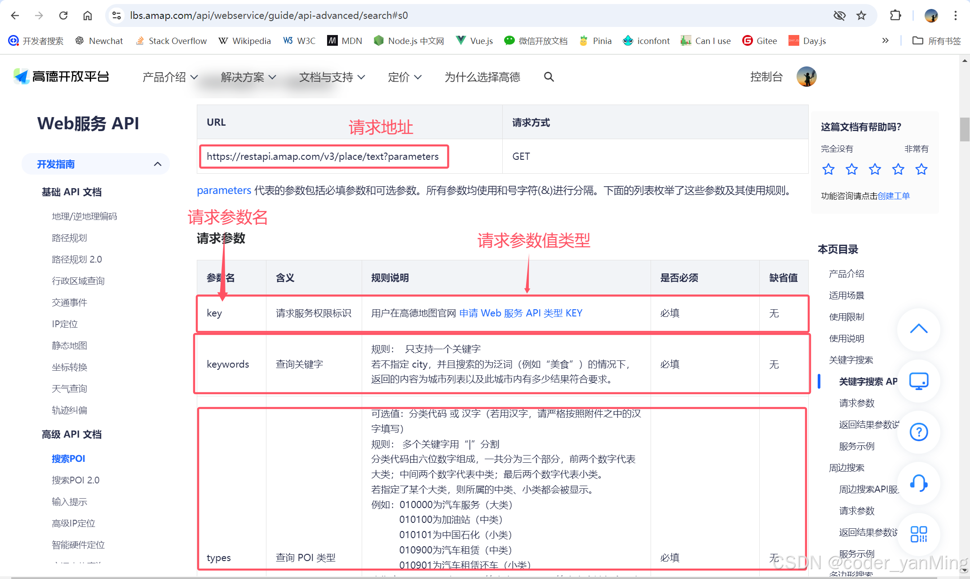The width and height of the screenshot is (970, 579).
Task: Click the question mark help floating icon
Action: pos(918,432)
